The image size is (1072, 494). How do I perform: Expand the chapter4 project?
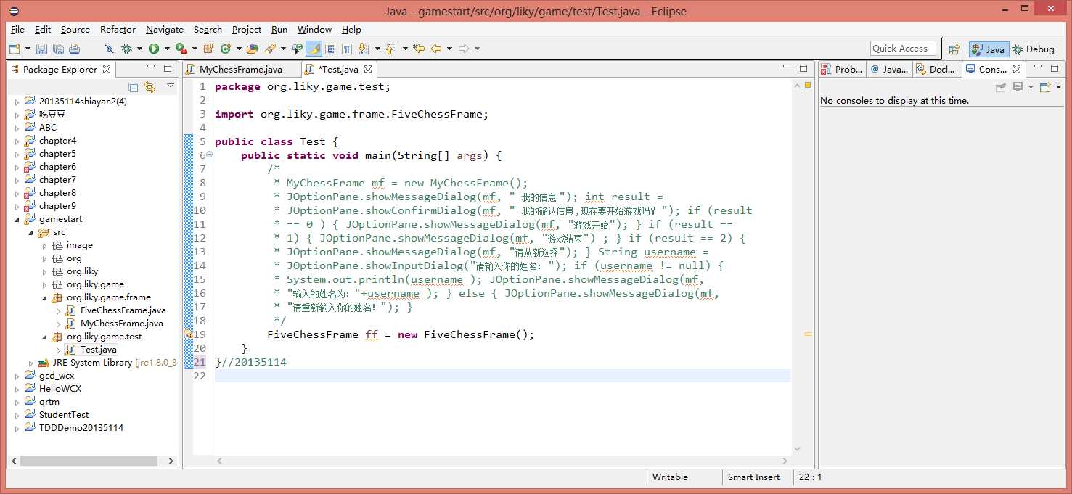(17, 141)
